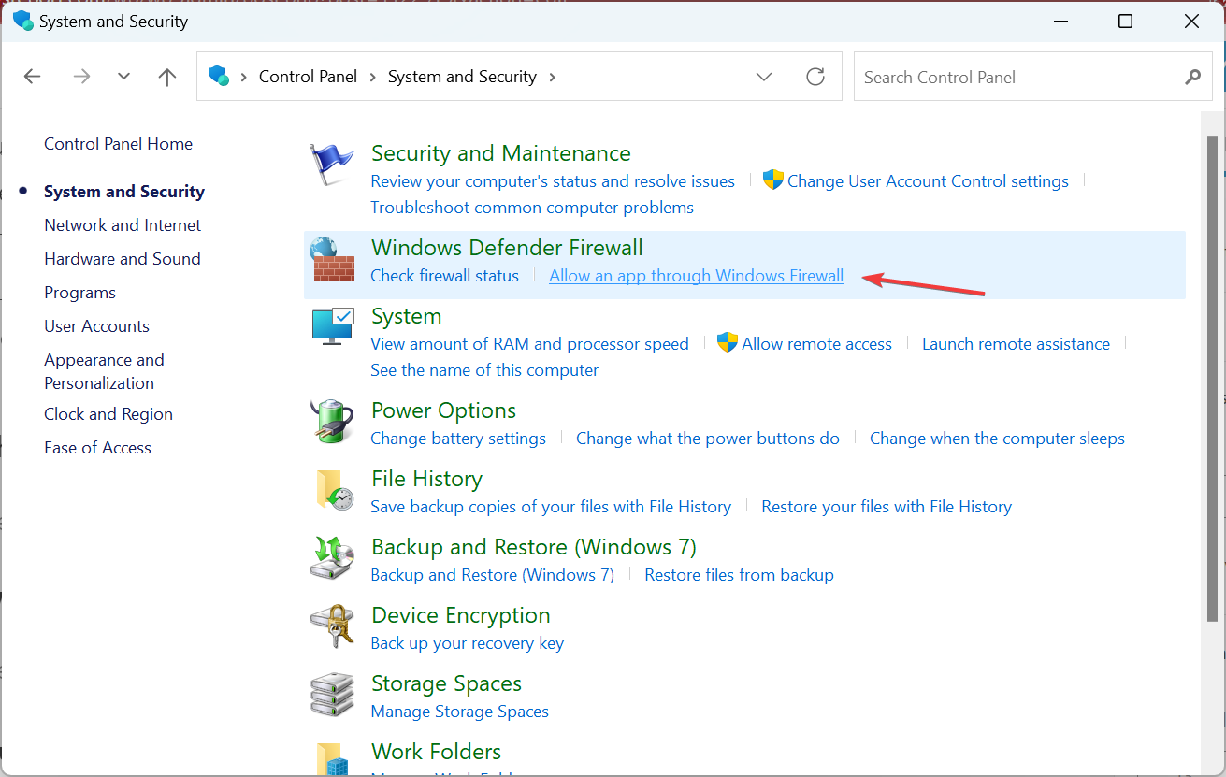The image size is (1226, 777).
Task: Click Launch remote assistance link
Action: click(x=1016, y=343)
